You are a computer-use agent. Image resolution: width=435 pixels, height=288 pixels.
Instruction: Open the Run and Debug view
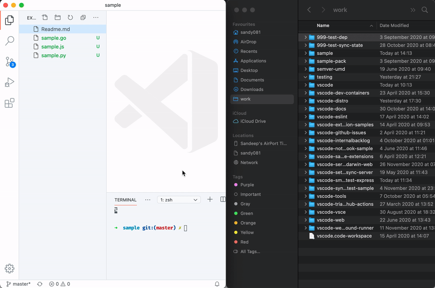pos(9,83)
